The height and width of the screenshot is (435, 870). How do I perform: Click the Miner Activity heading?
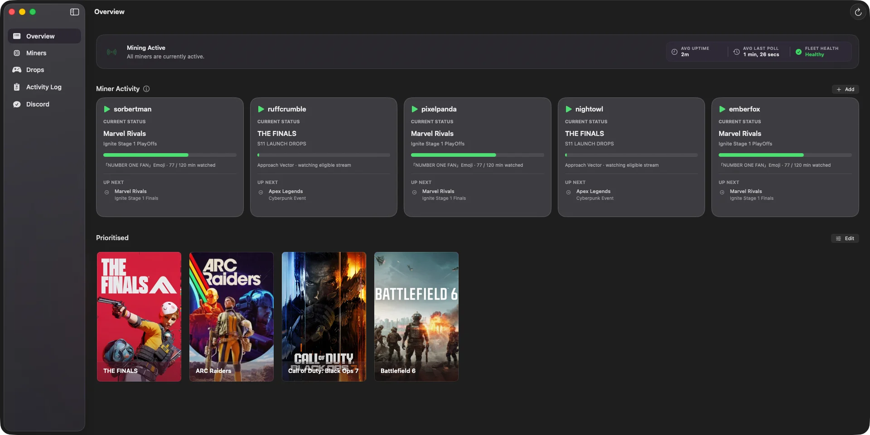pos(118,89)
